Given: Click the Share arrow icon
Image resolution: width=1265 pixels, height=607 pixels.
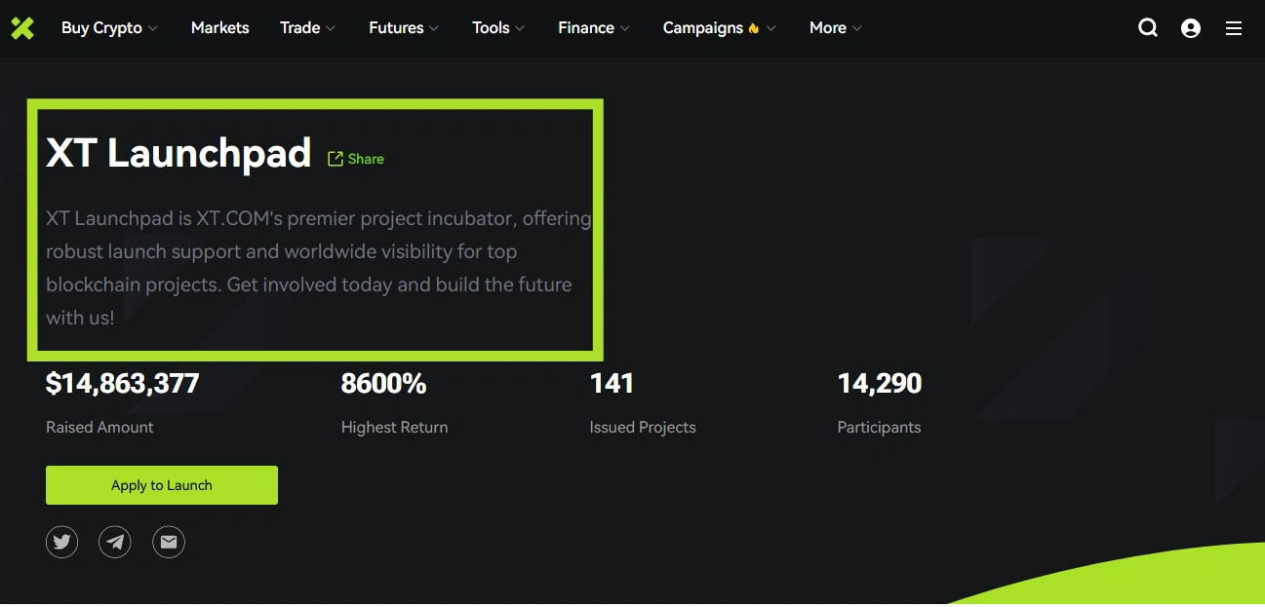Looking at the screenshot, I should pyautogui.click(x=336, y=159).
